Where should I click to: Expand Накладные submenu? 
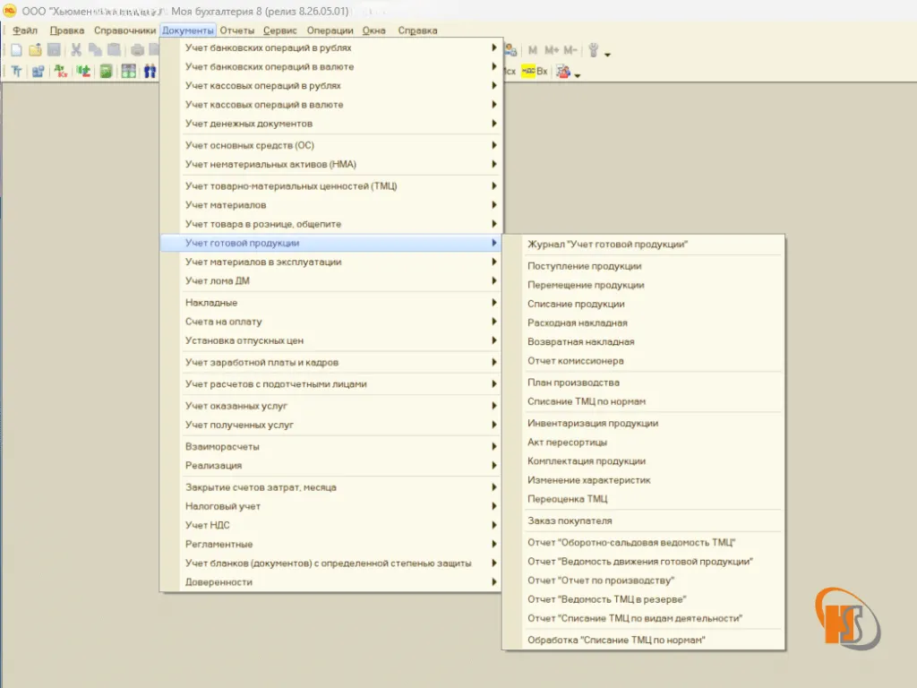coord(331,303)
